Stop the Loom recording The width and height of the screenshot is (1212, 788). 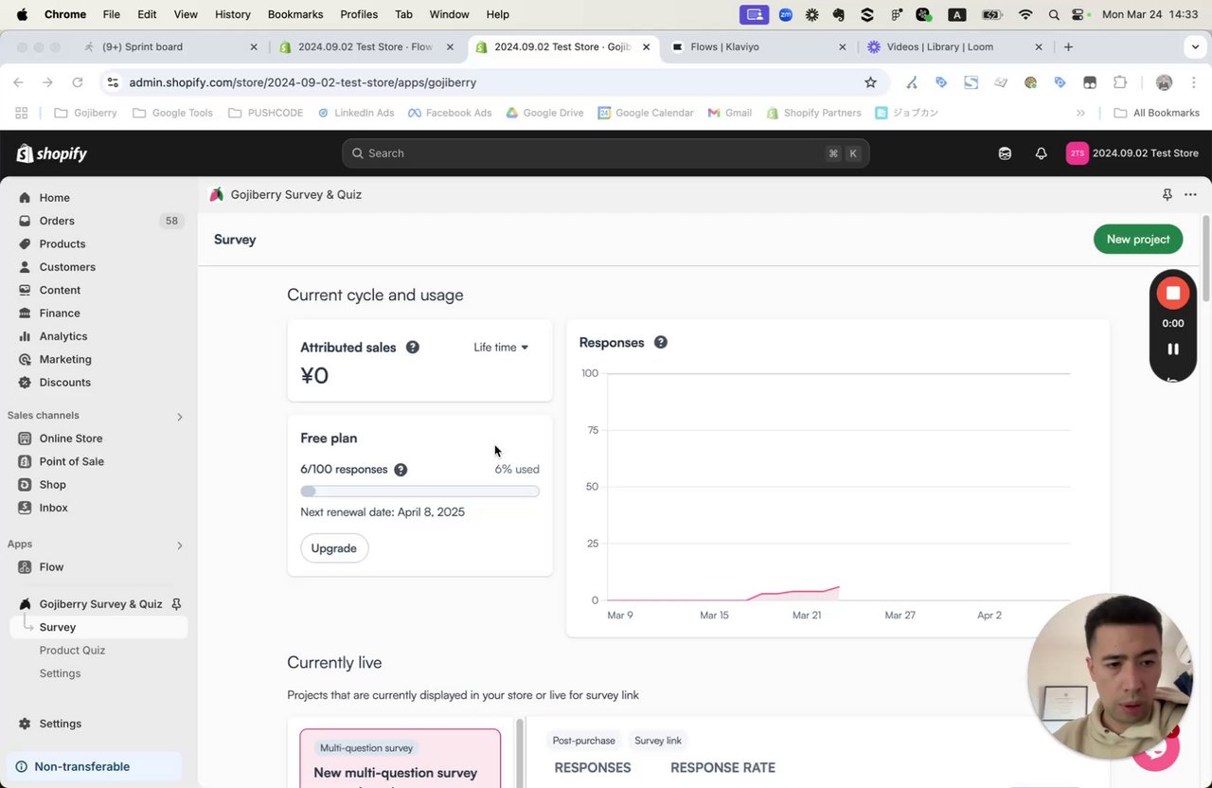tap(1172, 294)
